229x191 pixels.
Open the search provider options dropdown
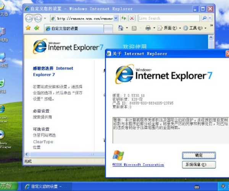tap(210, 18)
